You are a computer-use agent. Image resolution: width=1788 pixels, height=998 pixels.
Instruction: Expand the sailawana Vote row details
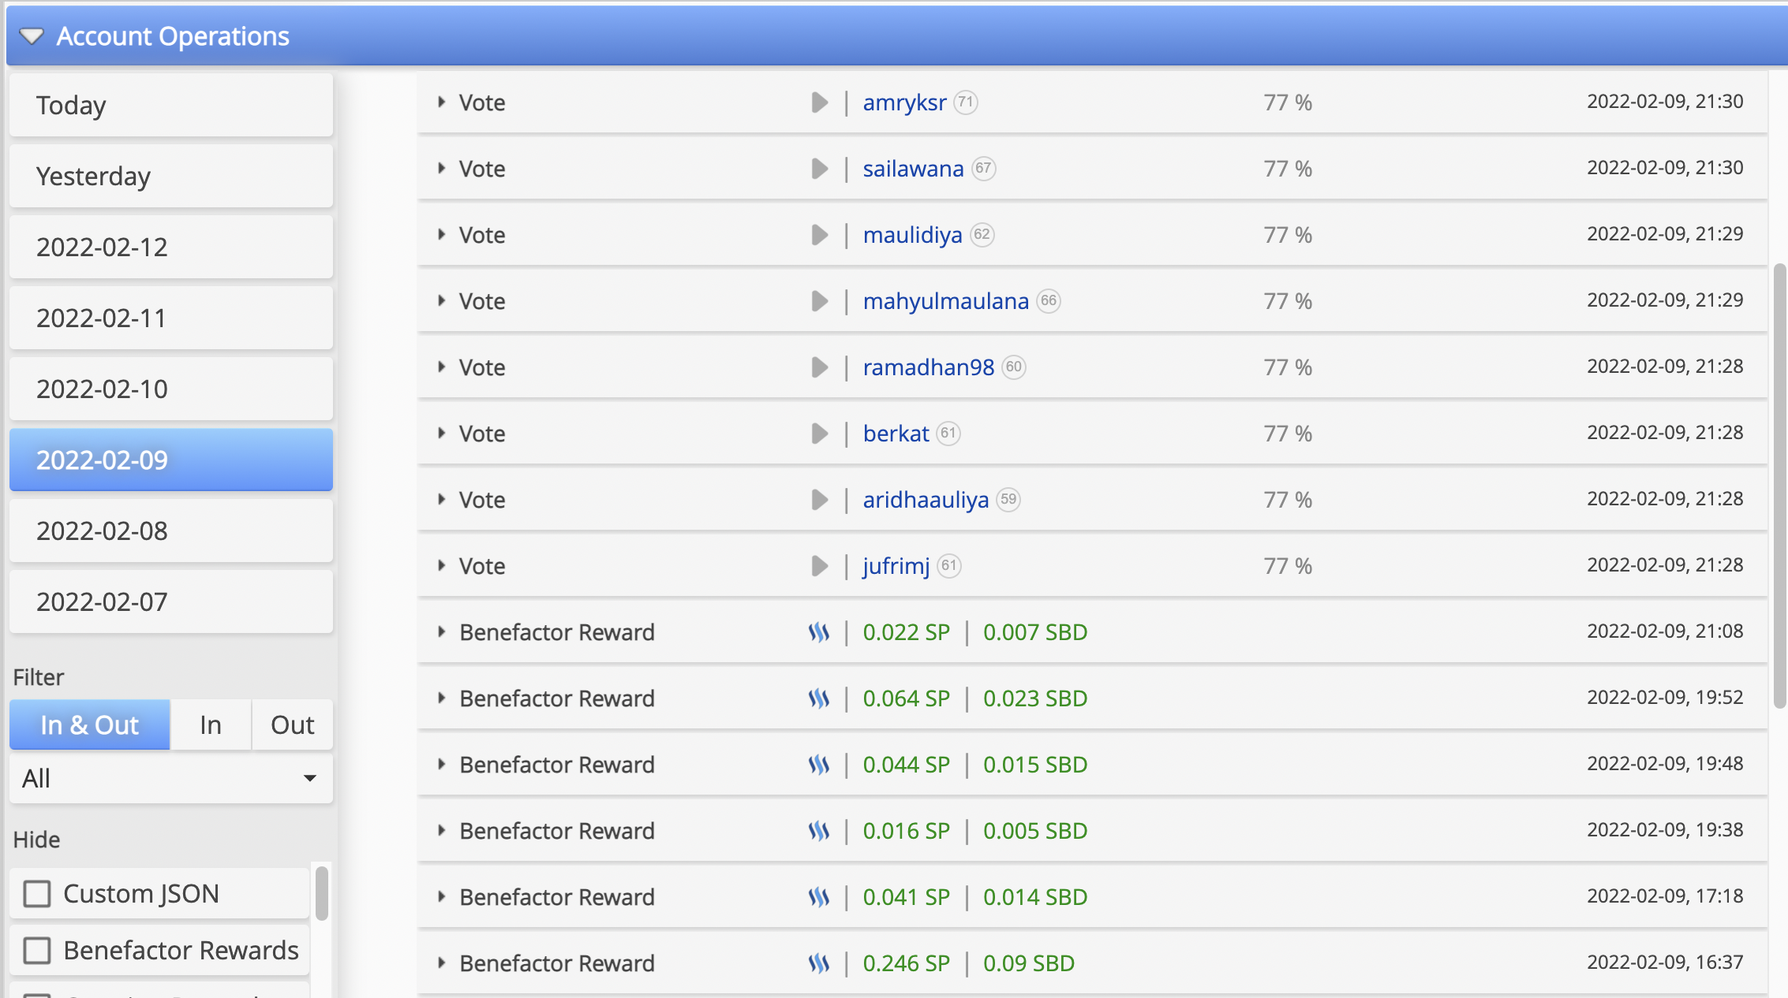pos(442,168)
